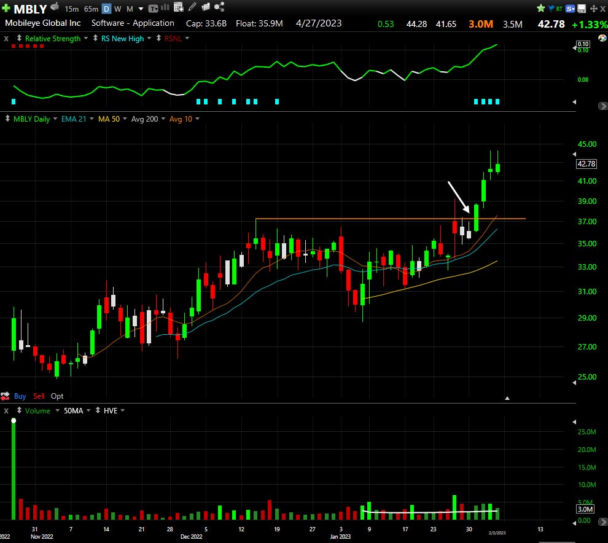The width and height of the screenshot is (608, 543).
Task: Click the right-arrow icon beside the RS pane
Action: click(603, 106)
